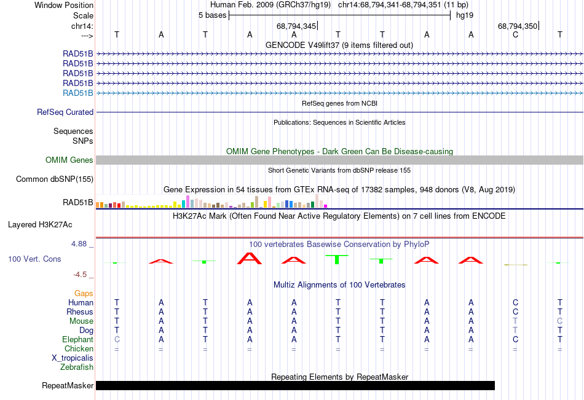
Task: Open the RefSeq Curated track label
Action: point(65,112)
